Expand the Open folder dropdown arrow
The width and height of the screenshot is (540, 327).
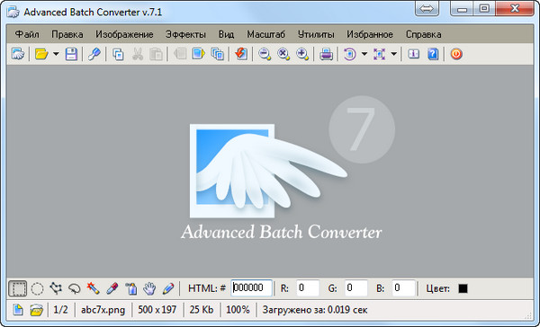point(56,54)
